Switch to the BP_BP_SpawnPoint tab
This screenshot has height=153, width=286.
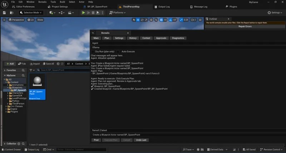point(95,7)
